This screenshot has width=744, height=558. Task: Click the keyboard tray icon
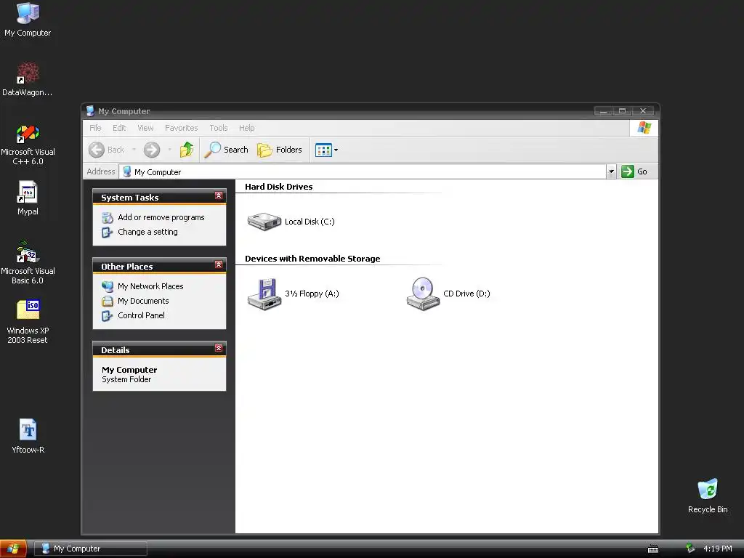(653, 549)
